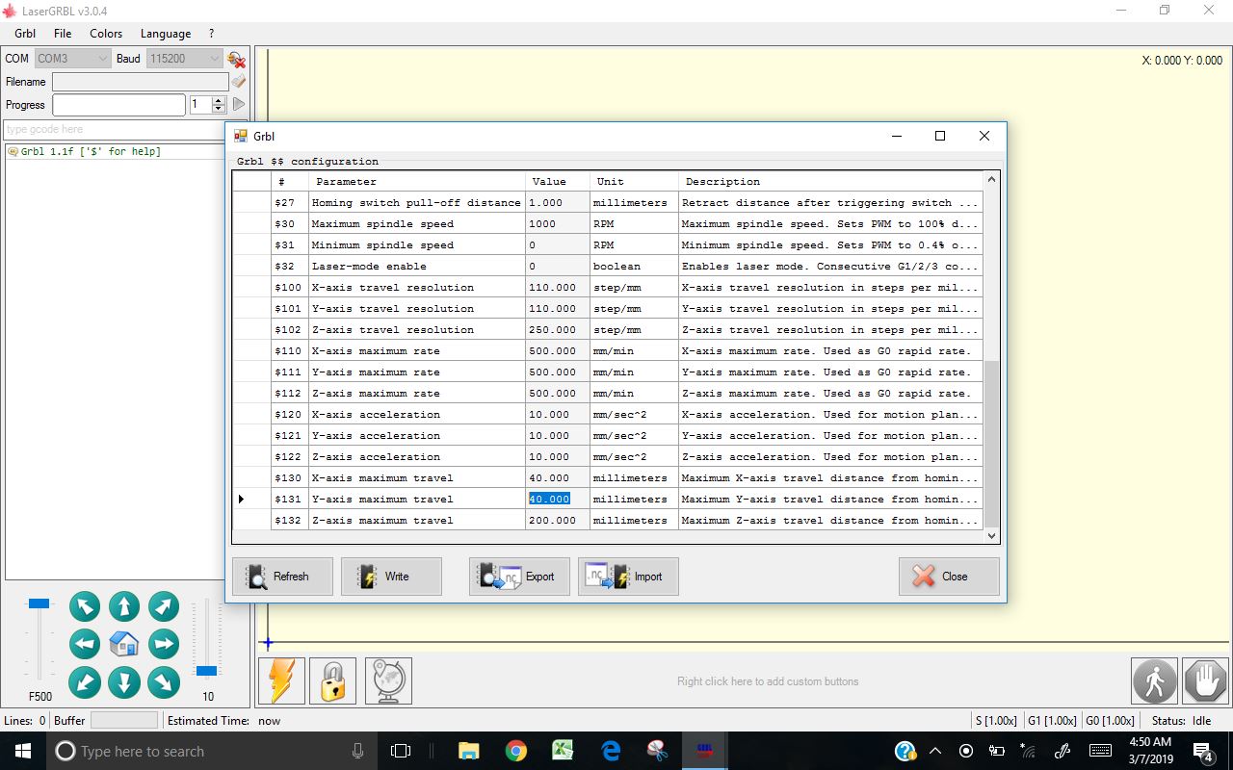Open Google Chrome from the taskbar

pos(516,751)
